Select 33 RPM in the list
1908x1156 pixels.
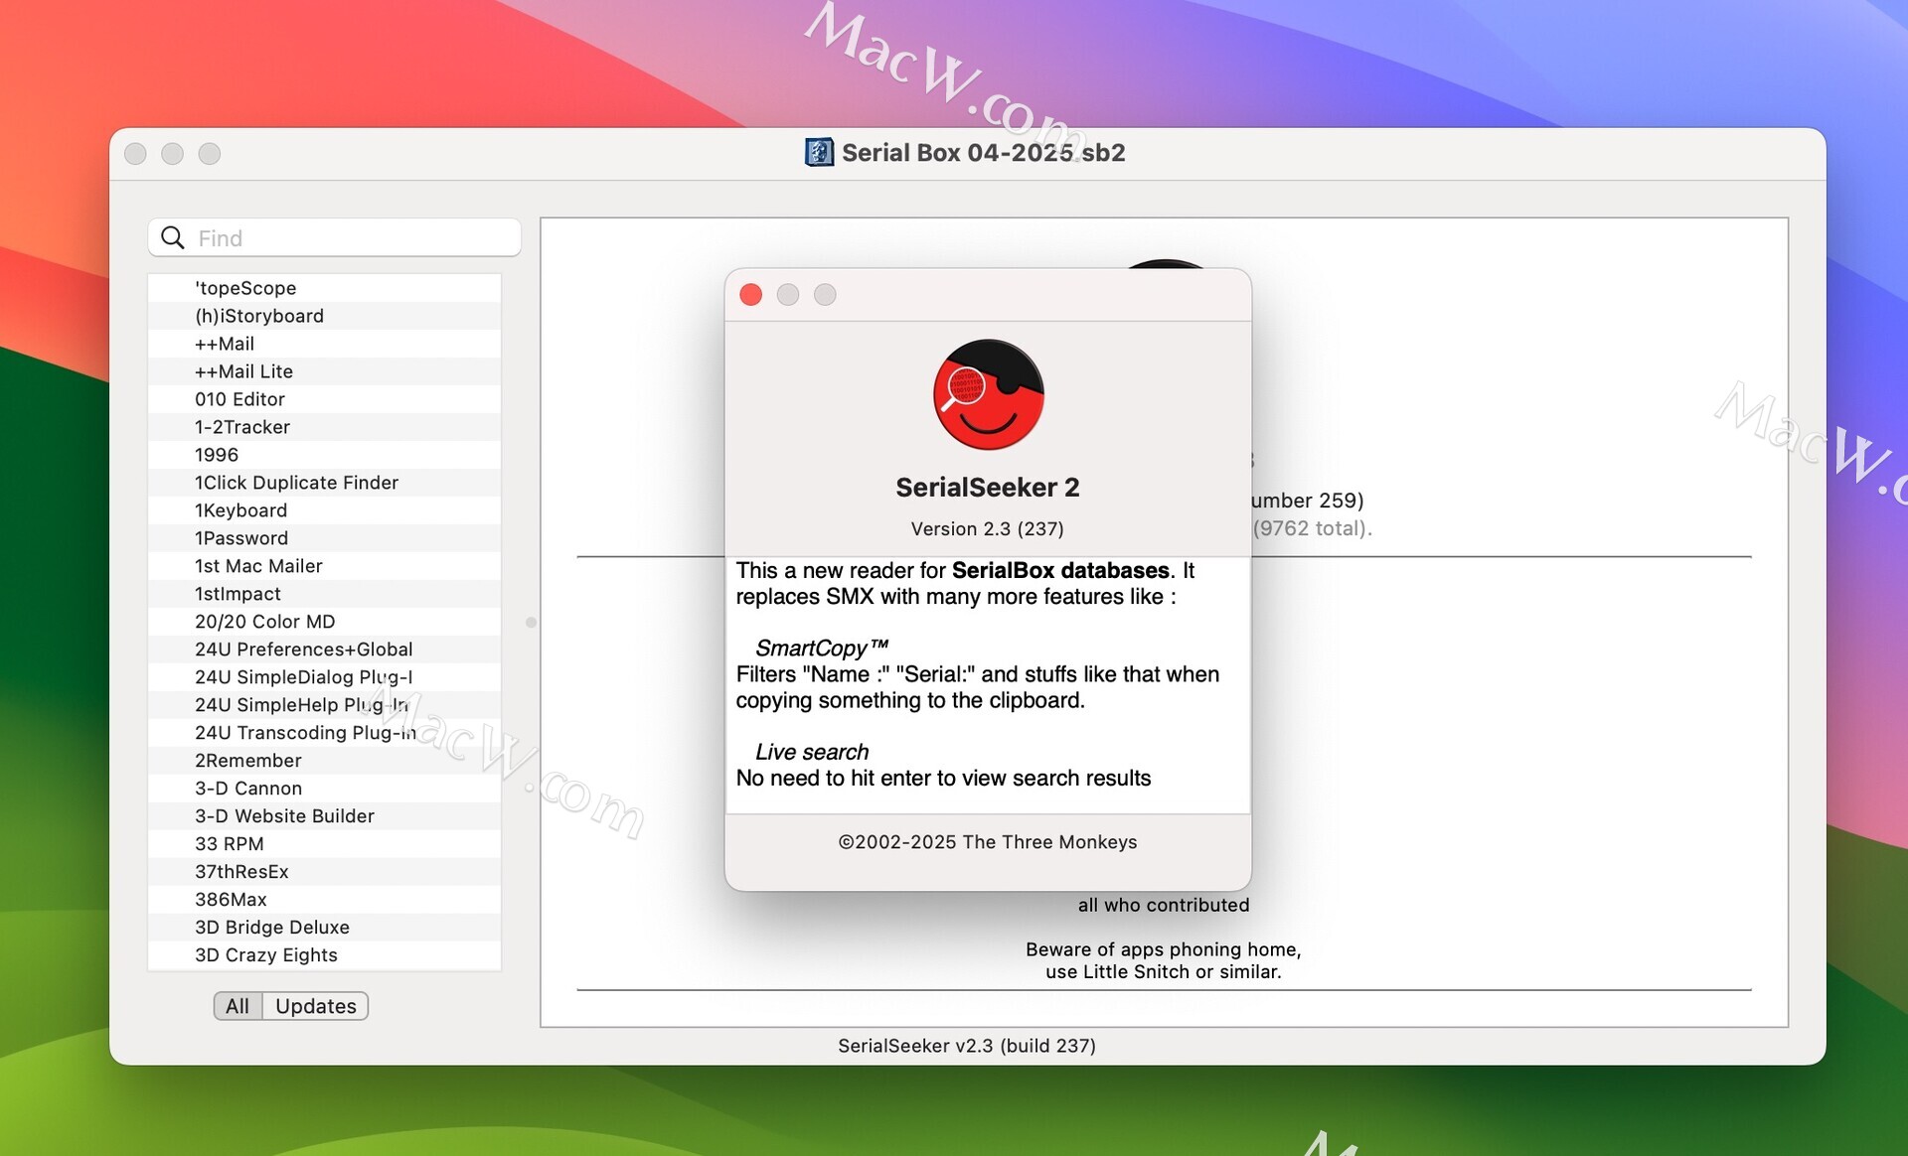pyautogui.click(x=324, y=844)
